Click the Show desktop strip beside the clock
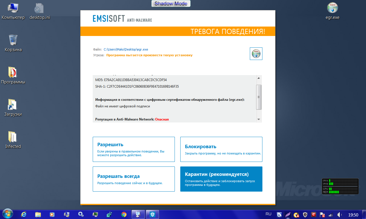The height and width of the screenshot is (219, 366). pos(364,214)
